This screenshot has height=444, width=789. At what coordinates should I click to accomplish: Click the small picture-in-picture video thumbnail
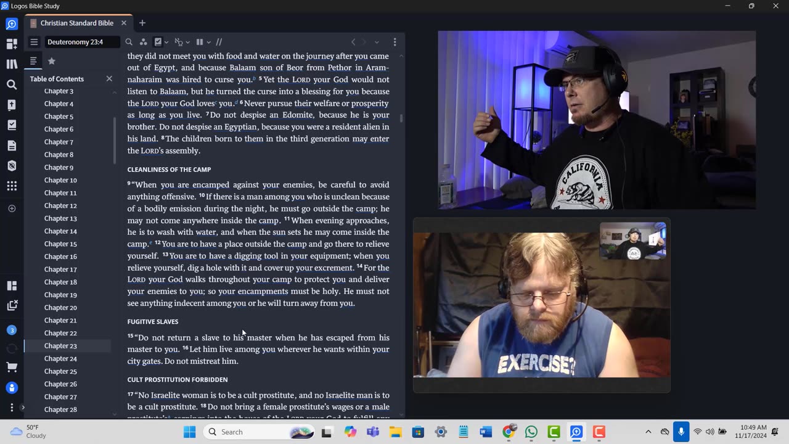tap(632, 240)
